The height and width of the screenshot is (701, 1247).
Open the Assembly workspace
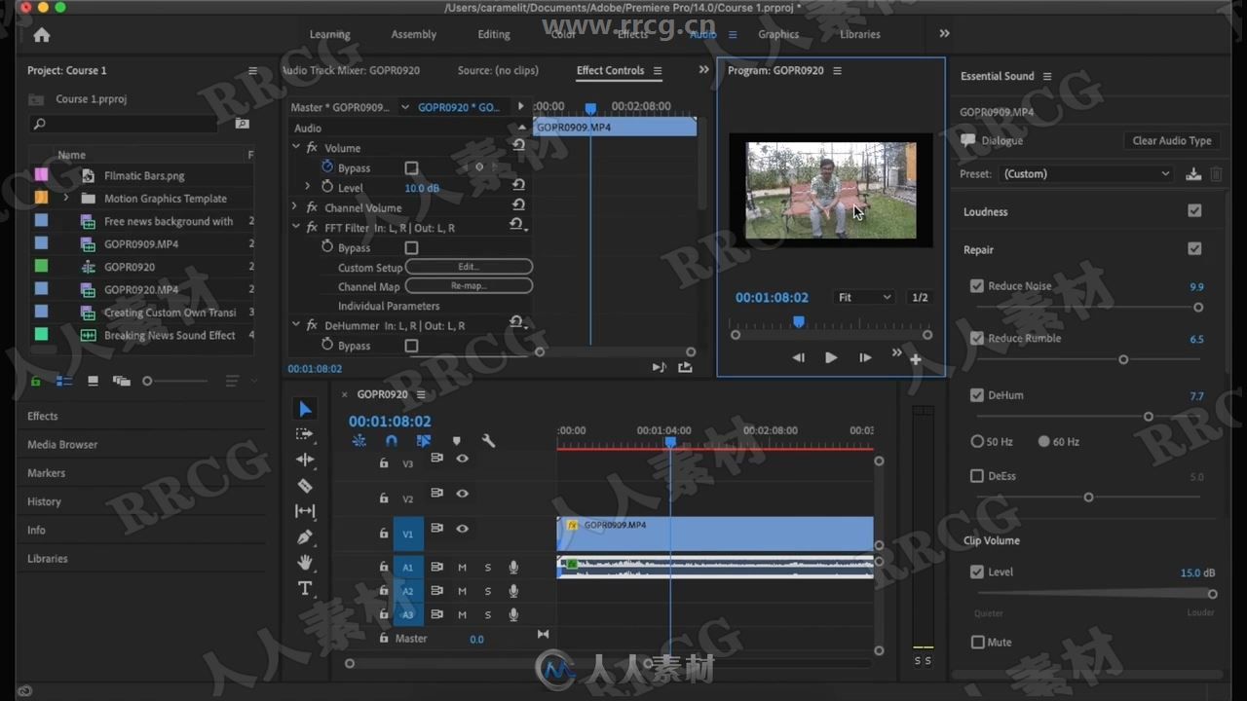[414, 34]
